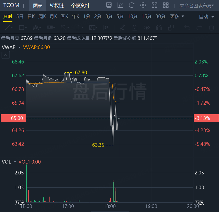Select the 5分 timeframe
The height and width of the screenshot is (212, 219).
120,17
